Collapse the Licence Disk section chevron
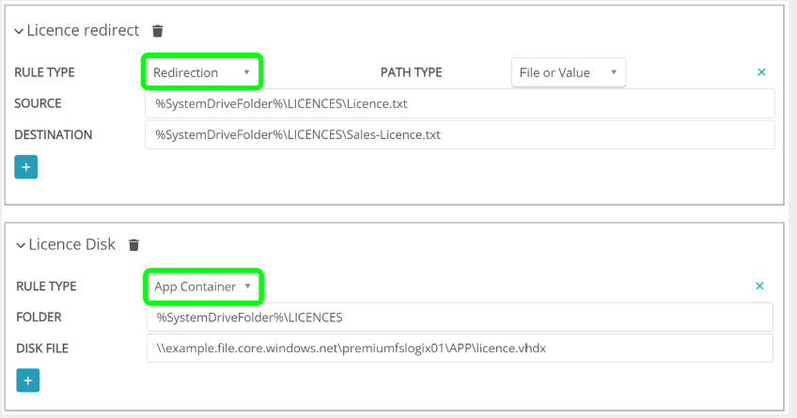 pos(19,245)
